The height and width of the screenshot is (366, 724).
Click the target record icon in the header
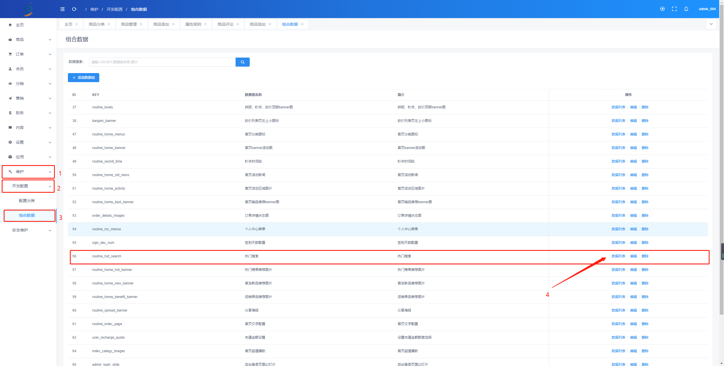coord(662,9)
